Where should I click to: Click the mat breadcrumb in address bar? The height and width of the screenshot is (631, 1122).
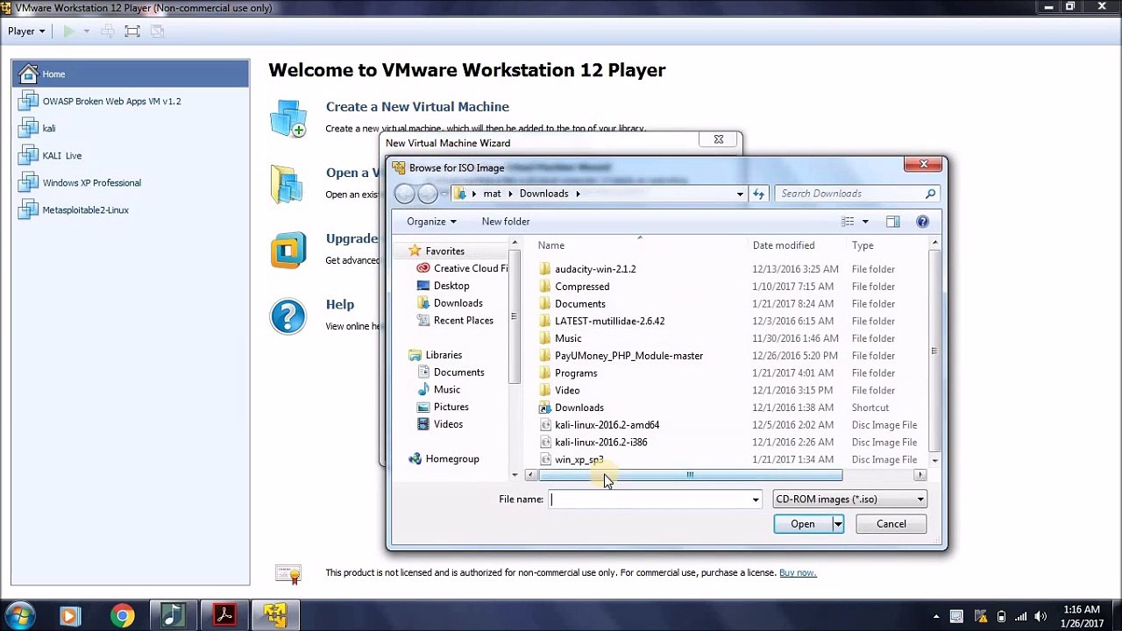[x=492, y=194]
